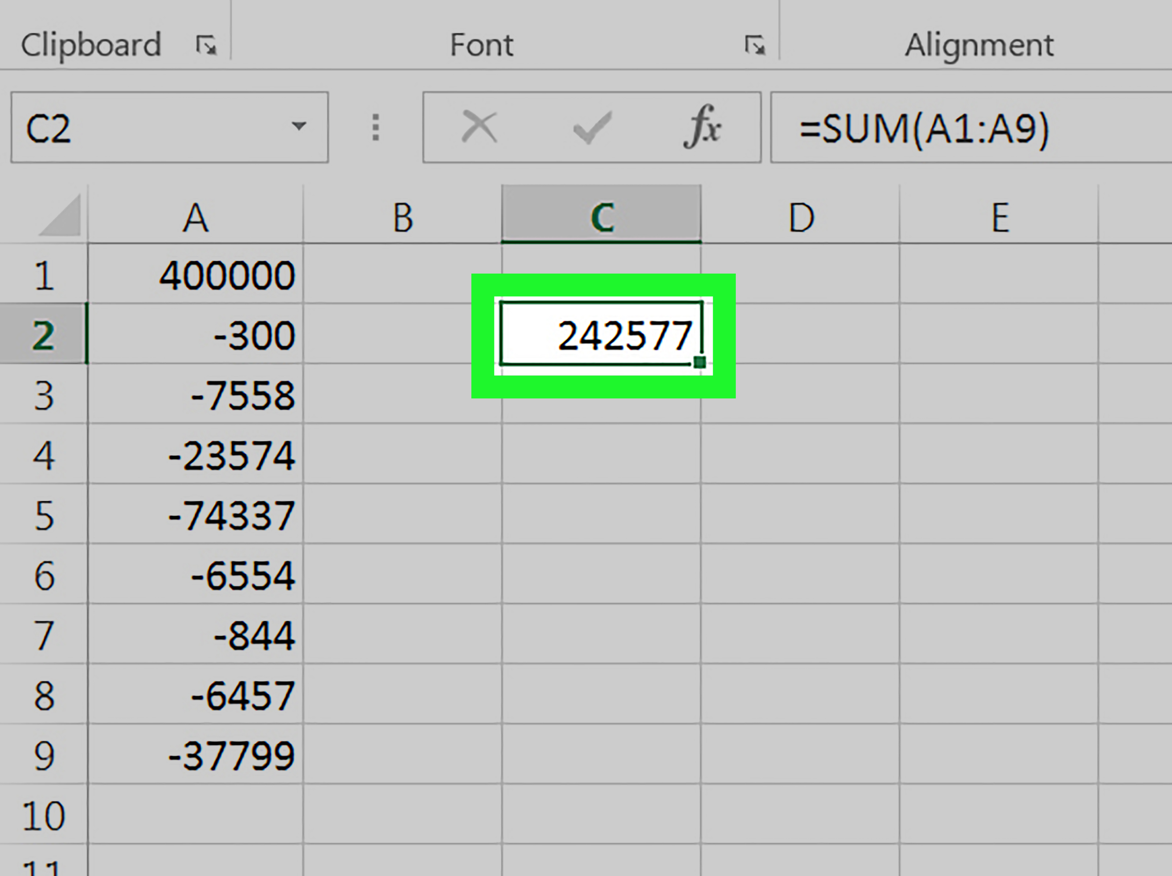
Task: Click the Insert Function fx icon
Action: point(702,127)
